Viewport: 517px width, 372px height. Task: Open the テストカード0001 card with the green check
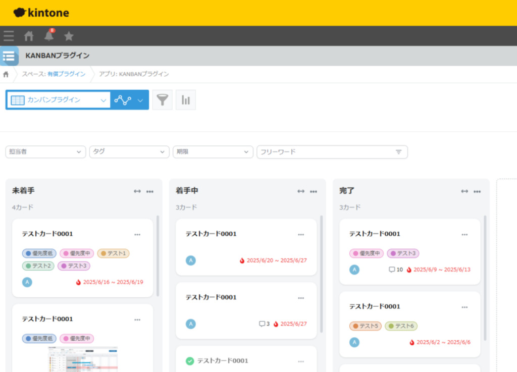(x=223, y=361)
